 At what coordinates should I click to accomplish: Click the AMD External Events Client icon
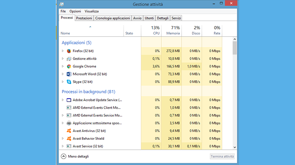click(x=69, y=108)
